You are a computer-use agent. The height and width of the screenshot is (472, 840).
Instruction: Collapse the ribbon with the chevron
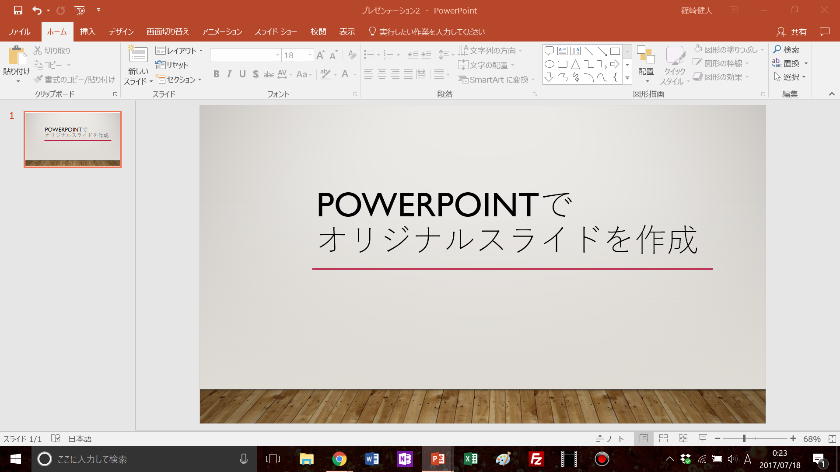832,94
